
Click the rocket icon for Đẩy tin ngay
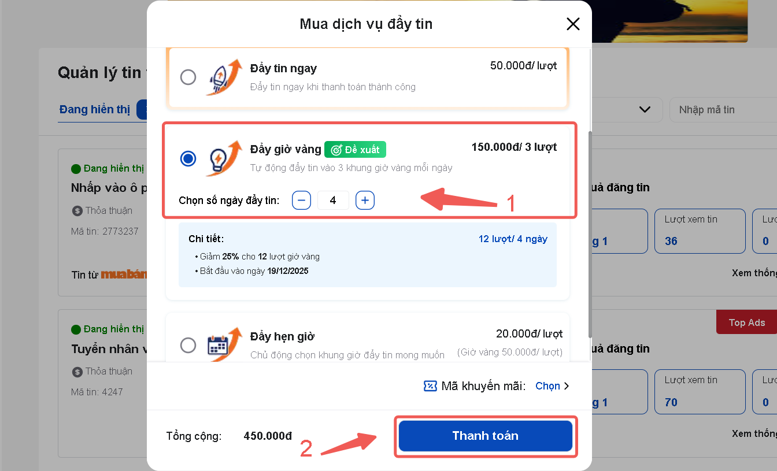click(x=223, y=77)
